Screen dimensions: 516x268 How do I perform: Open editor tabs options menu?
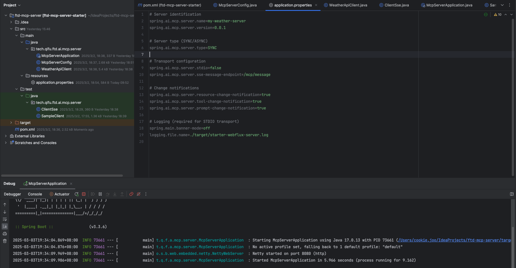pos(510,5)
